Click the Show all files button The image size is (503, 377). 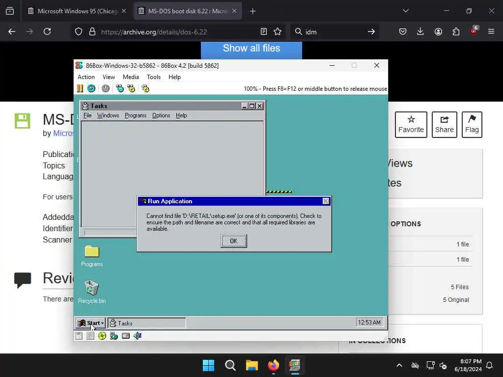tap(251, 49)
